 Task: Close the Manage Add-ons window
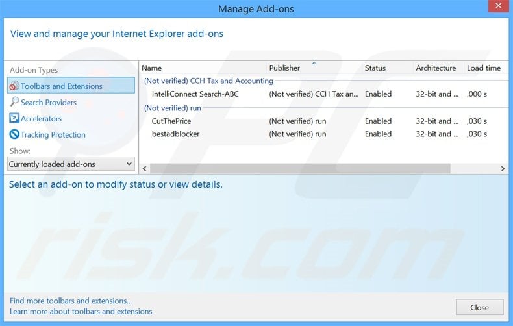498,6
